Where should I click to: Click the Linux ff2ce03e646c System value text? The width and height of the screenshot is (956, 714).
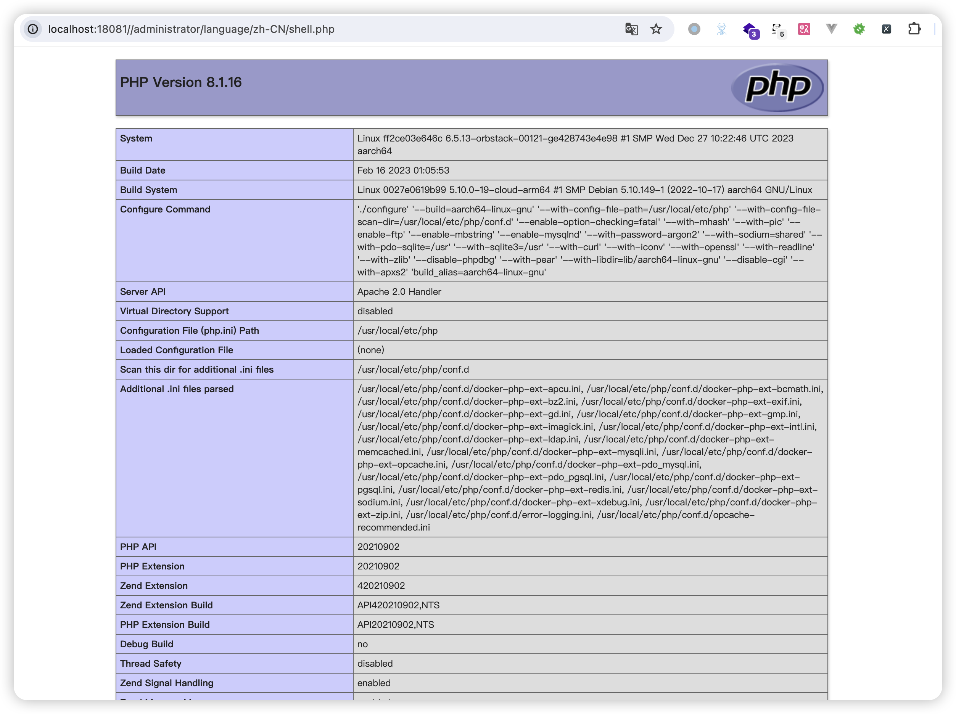pyautogui.click(x=575, y=144)
